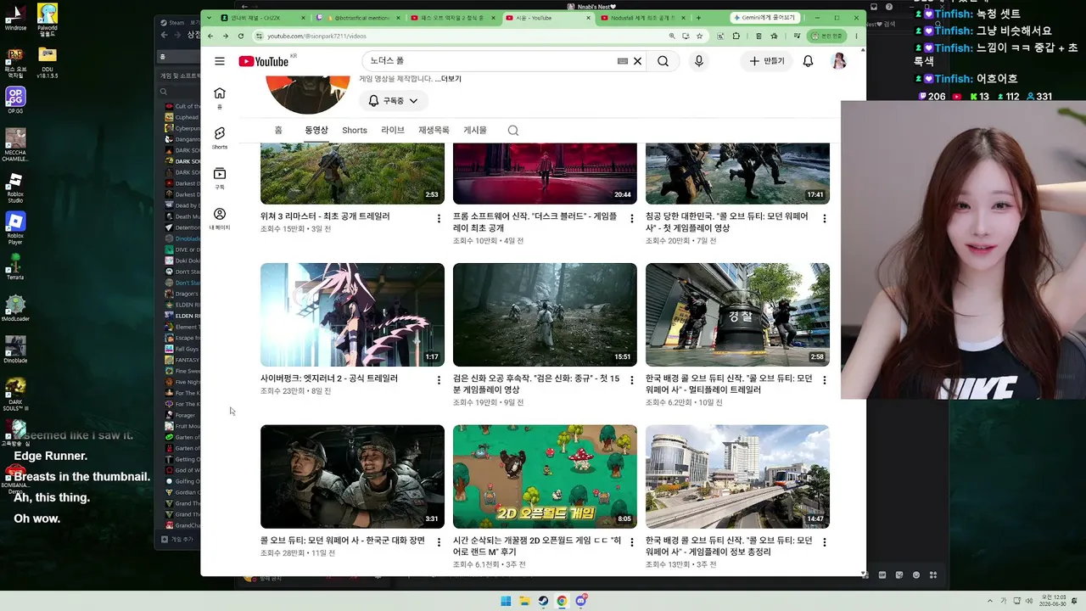Open Steam from the taskbar
The width and height of the screenshot is (1086, 611).
(543, 601)
